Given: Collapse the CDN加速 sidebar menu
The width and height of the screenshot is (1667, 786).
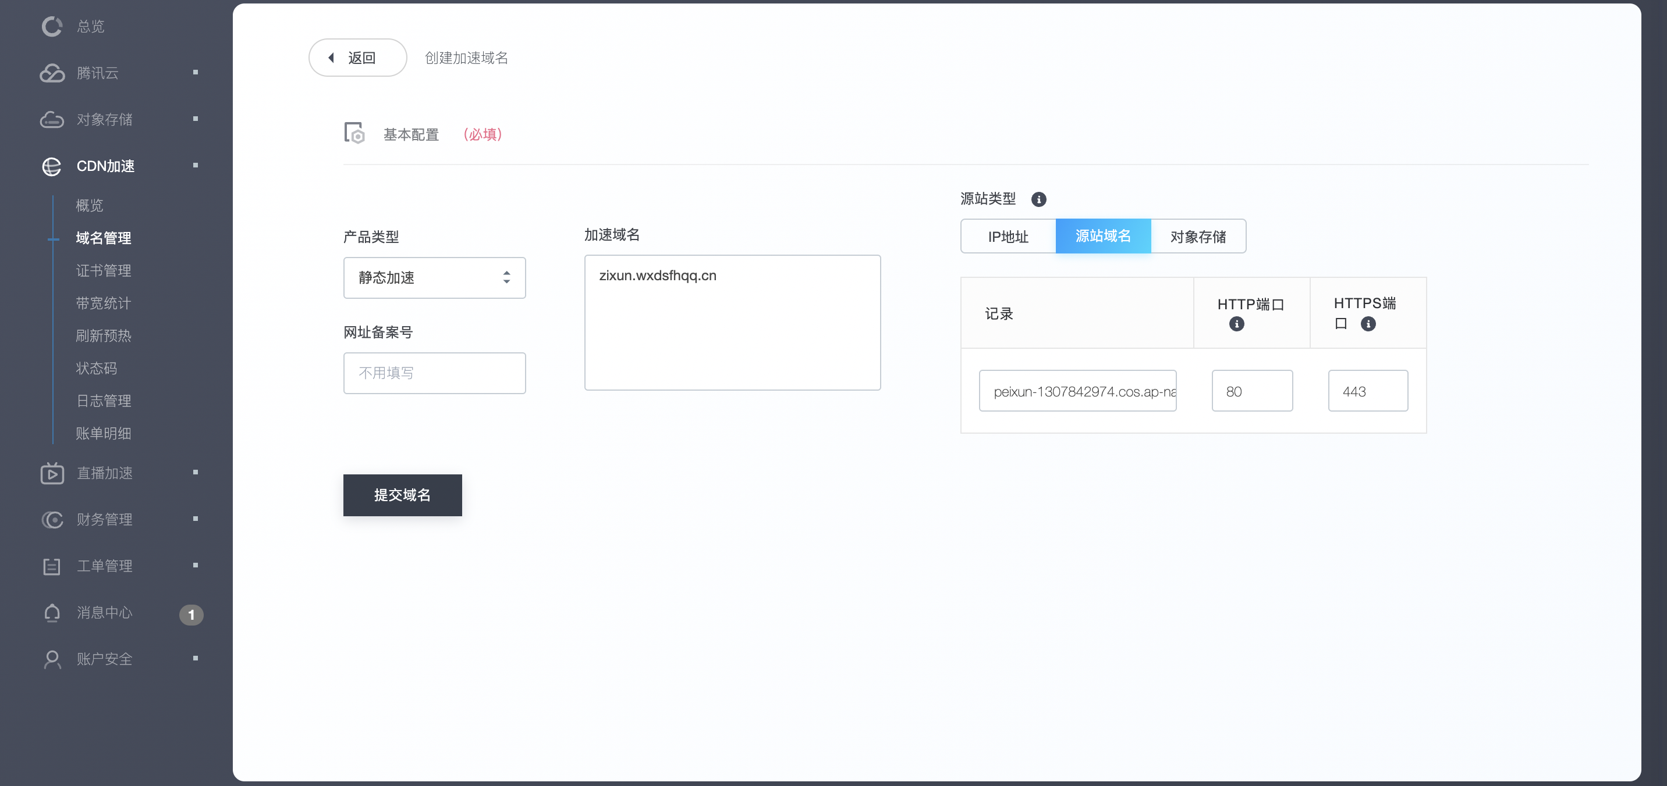Looking at the screenshot, I should [x=196, y=166].
